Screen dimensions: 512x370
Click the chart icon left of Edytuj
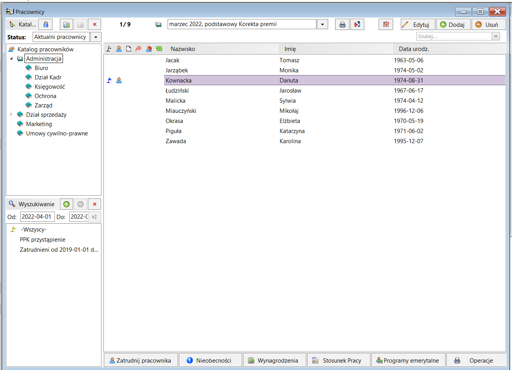click(386, 25)
